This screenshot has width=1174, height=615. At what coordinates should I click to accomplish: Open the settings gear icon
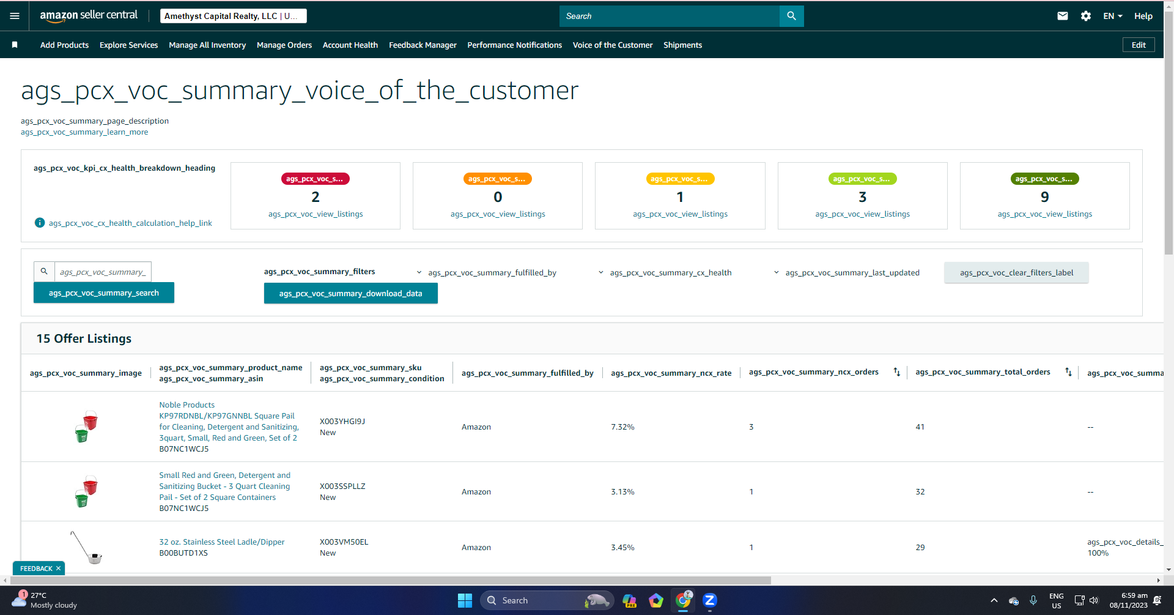click(x=1086, y=16)
